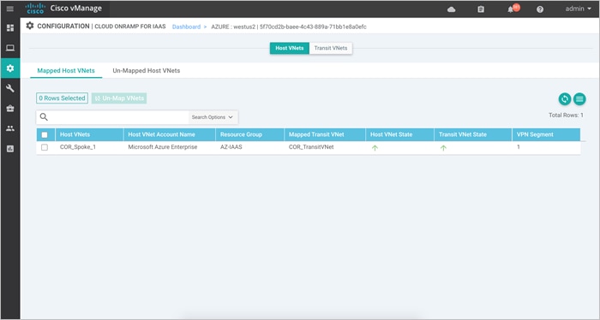Open the Tools wrench sidebar icon

coord(10,88)
